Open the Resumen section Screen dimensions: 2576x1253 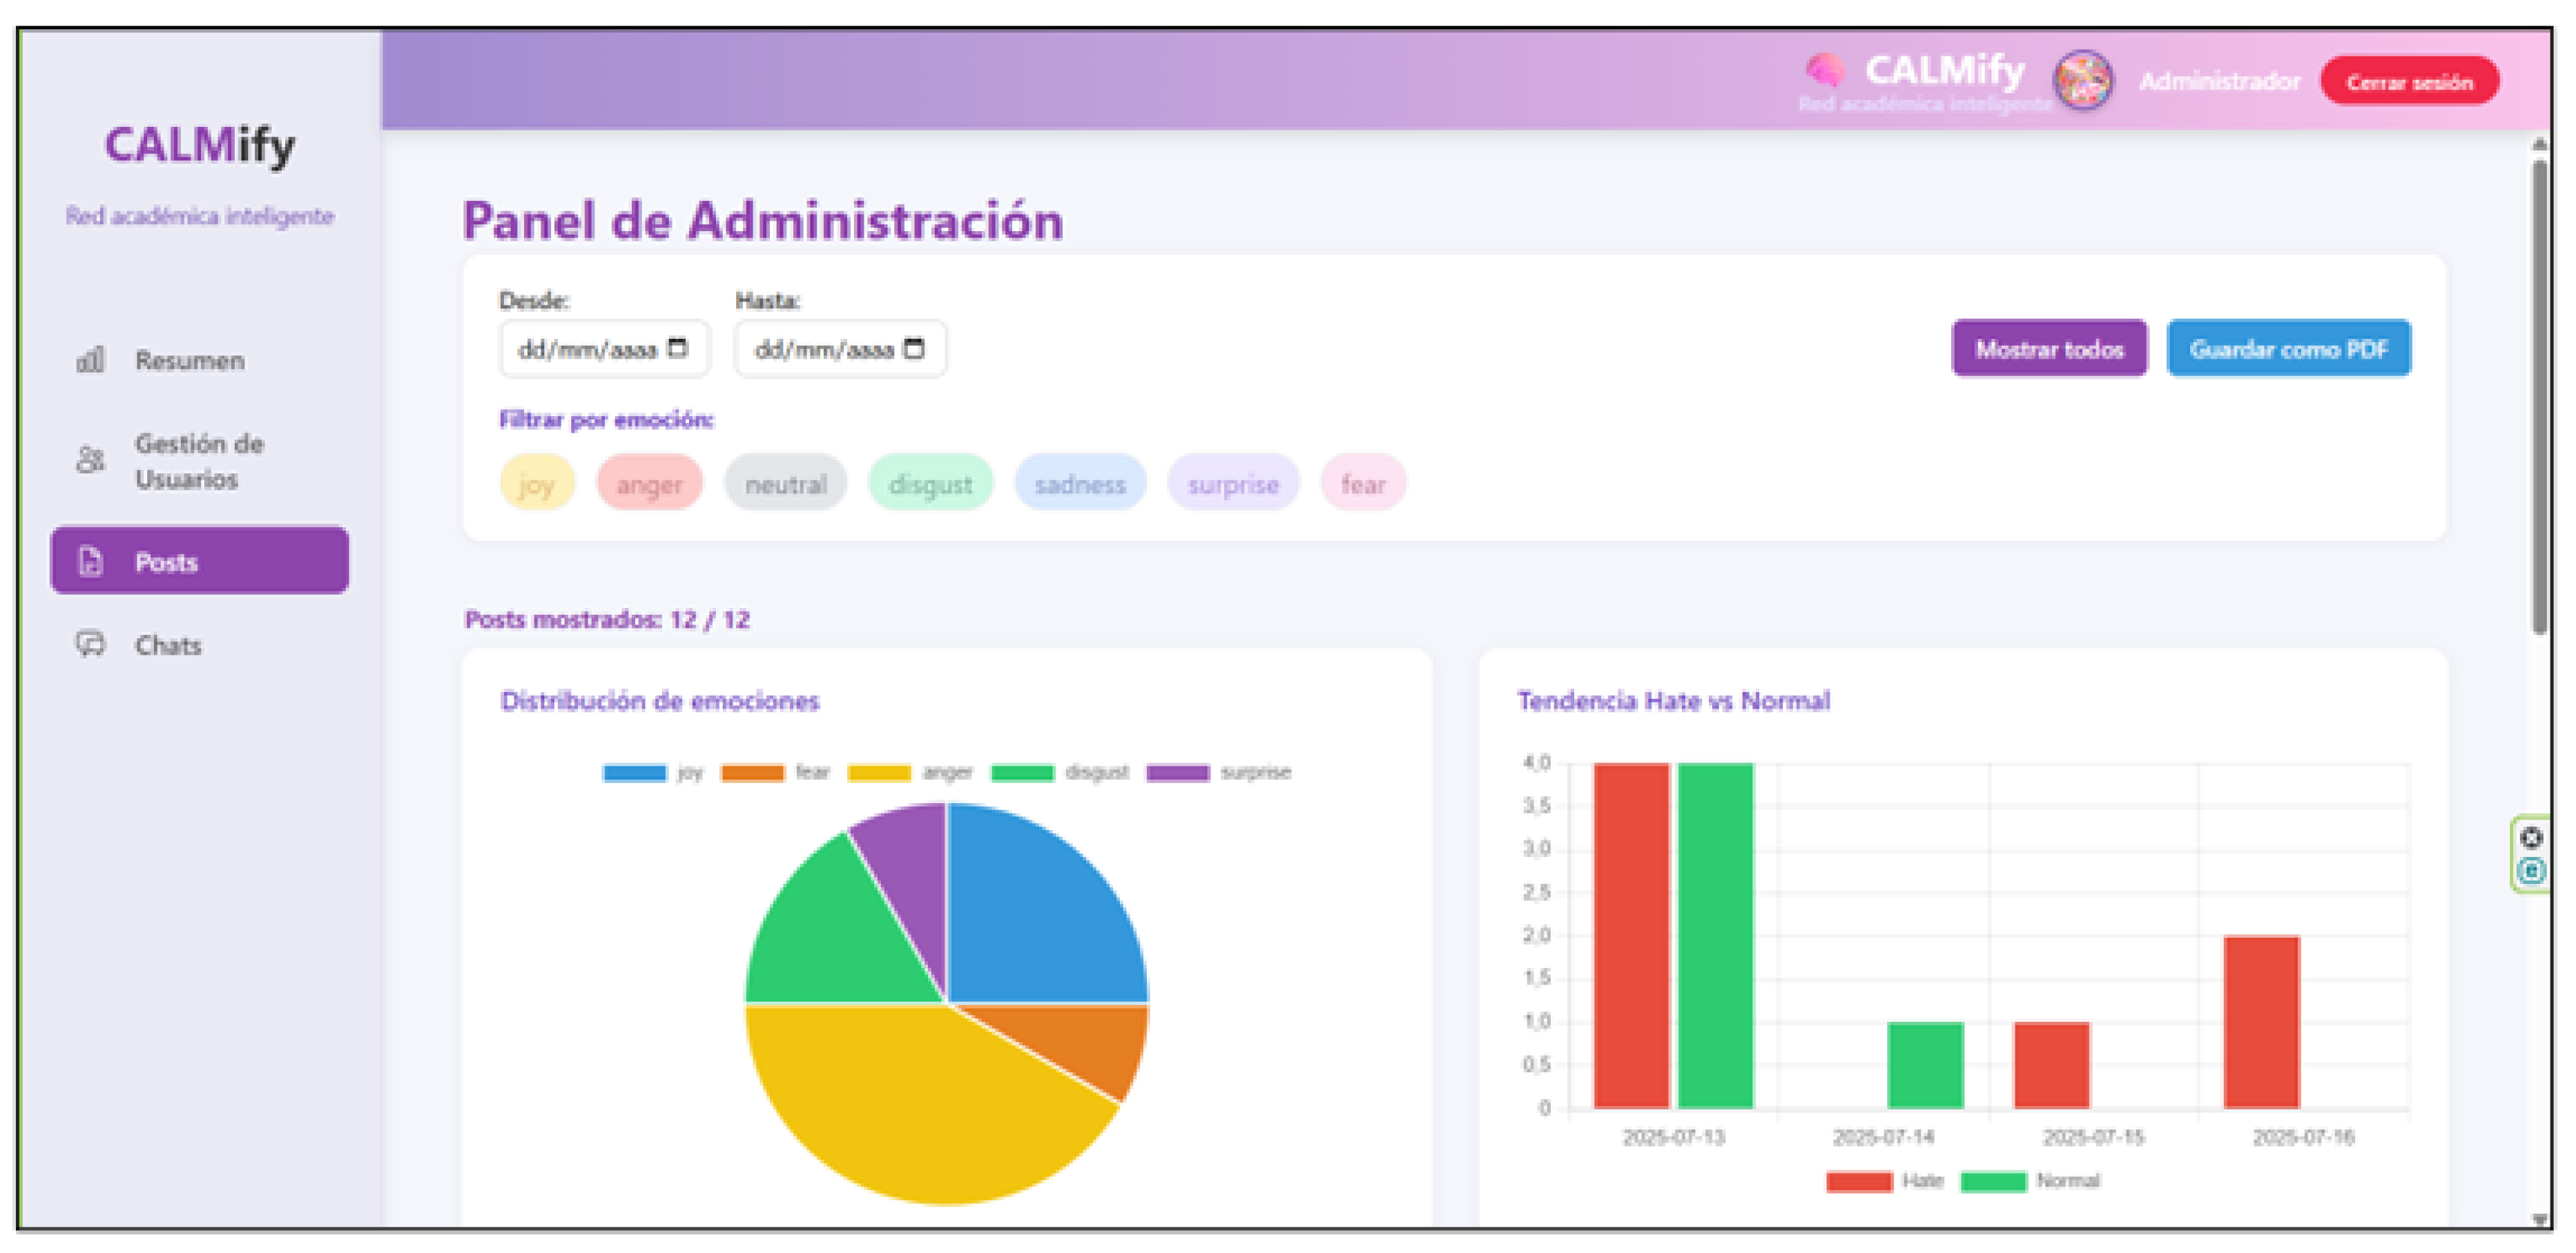[189, 361]
